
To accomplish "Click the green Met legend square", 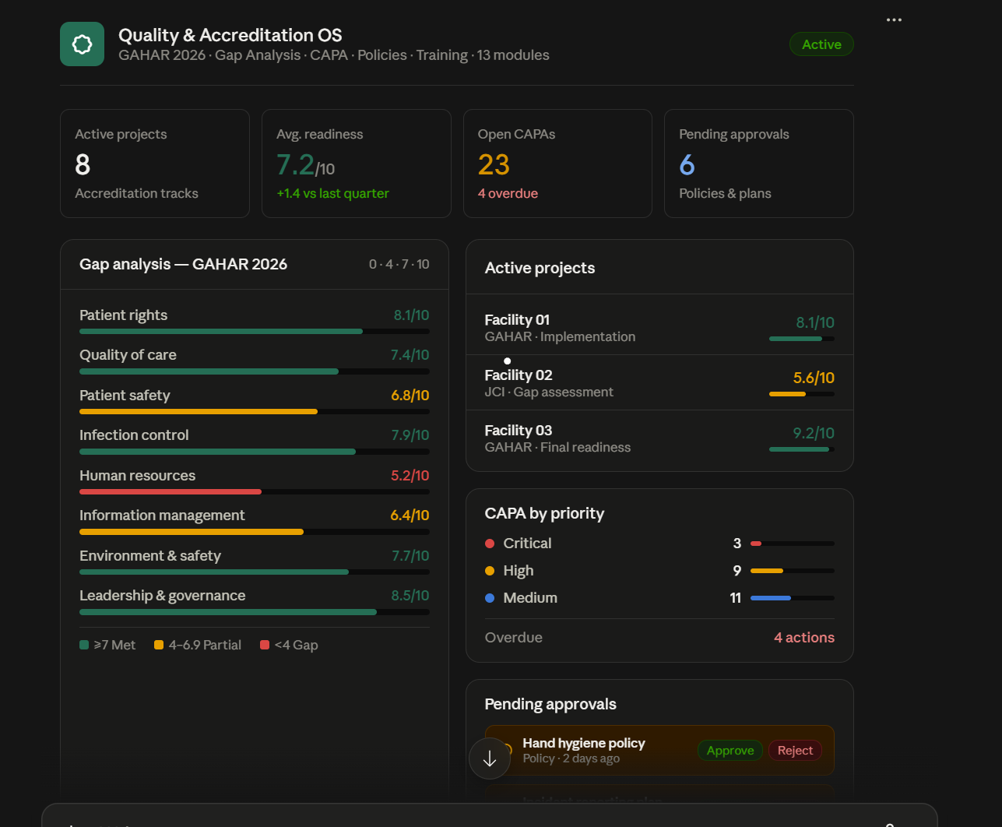I will click(x=84, y=645).
